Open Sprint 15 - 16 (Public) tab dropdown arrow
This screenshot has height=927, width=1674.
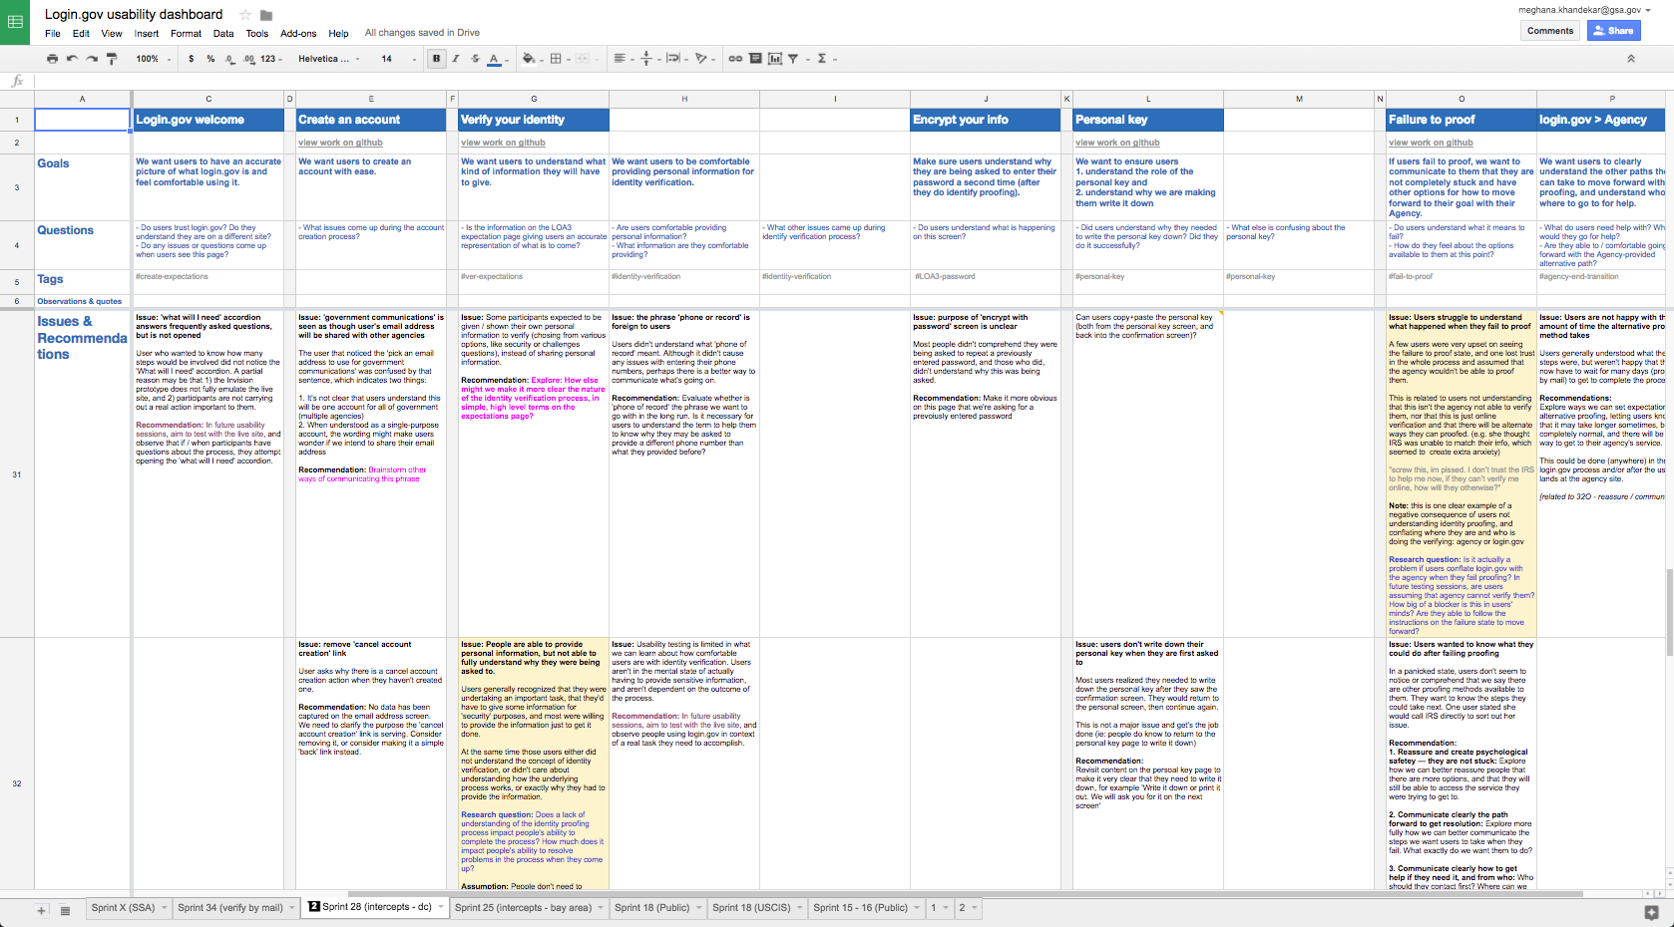[918, 908]
